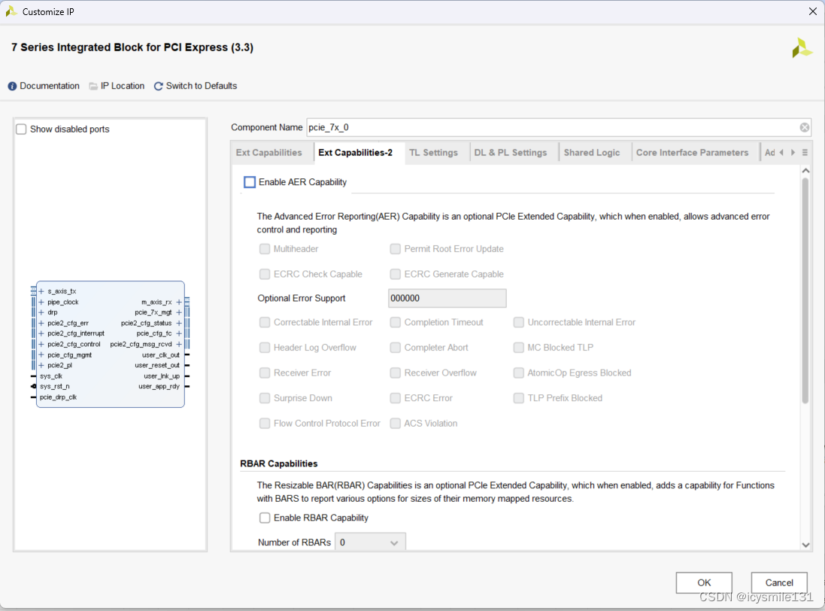Screen dimensions: 825x611
Task: Click the Xilinx logo in the header
Action: click(802, 48)
